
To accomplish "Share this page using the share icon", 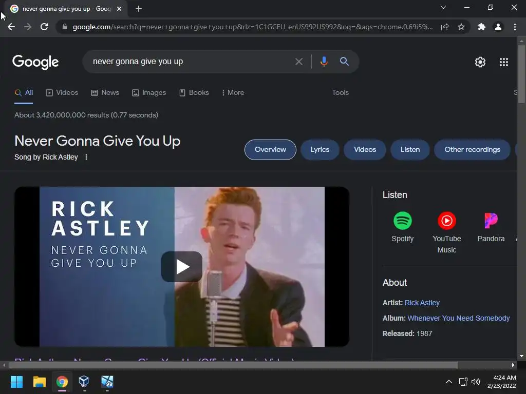I will click(x=445, y=27).
